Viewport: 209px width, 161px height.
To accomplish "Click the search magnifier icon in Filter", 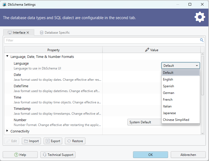I will click(x=202, y=40).
